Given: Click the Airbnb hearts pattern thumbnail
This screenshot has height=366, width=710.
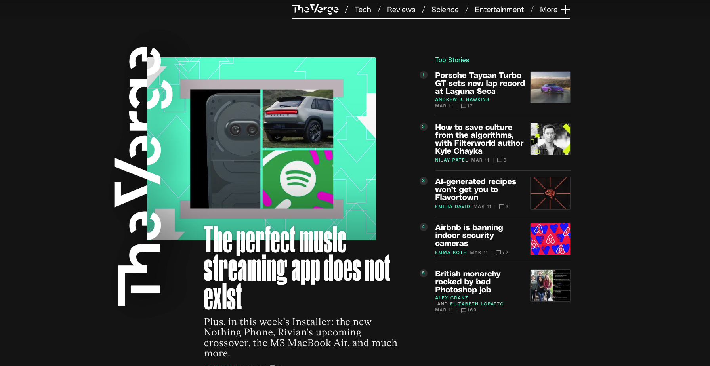Looking at the screenshot, I should (550, 239).
